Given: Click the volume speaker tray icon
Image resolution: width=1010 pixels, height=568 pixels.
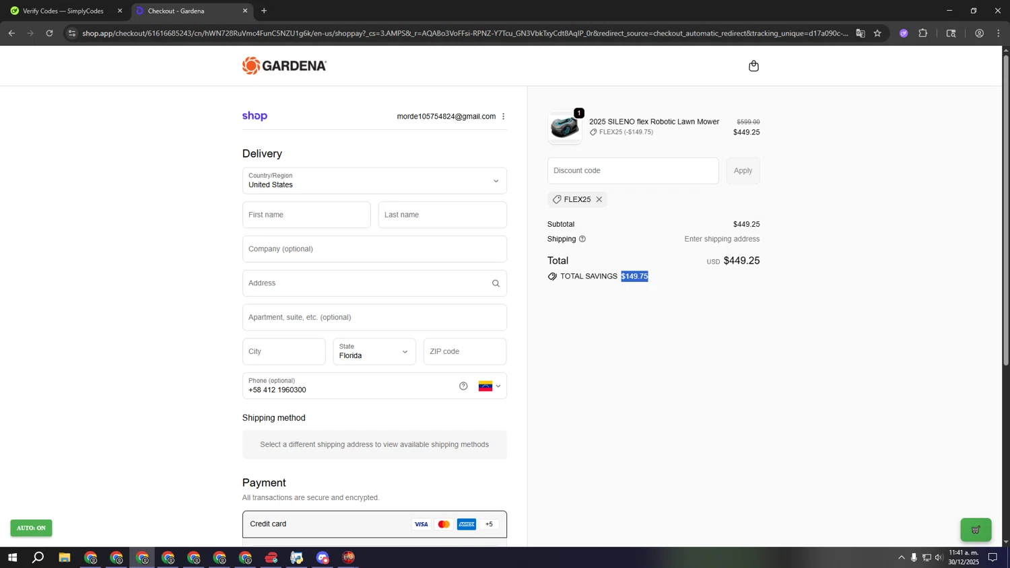Looking at the screenshot, I should coord(939,557).
